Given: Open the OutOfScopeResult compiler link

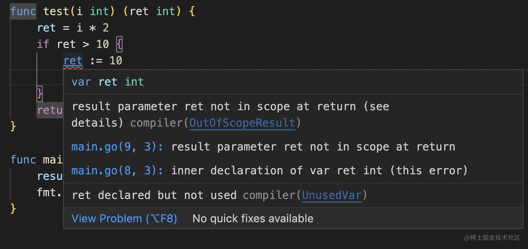Looking at the screenshot, I should pyautogui.click(x=242, y=123).
